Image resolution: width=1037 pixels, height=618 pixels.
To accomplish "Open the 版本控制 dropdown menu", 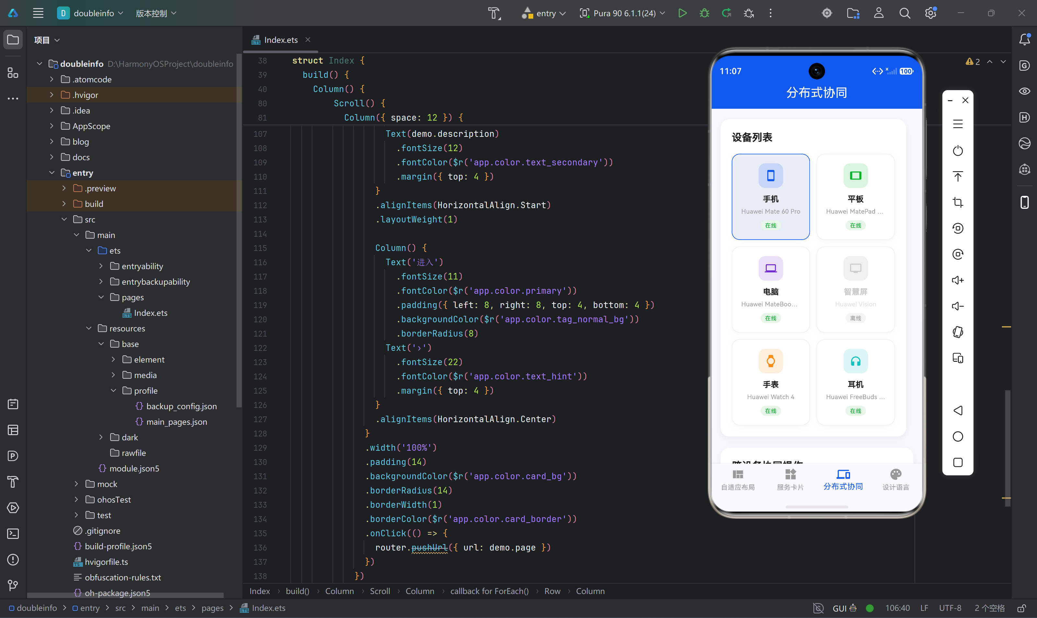I will tap(156, 13).
